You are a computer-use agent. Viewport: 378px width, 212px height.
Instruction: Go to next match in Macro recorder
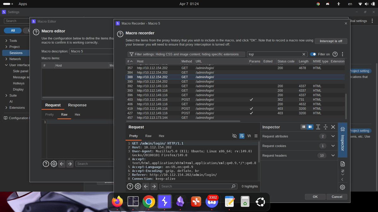pyautogui.click(x=154, y=186)
